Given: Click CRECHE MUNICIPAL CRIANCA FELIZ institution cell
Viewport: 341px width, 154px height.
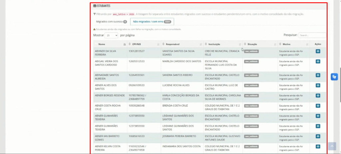Looking at the screenshot, I should 222,53.
